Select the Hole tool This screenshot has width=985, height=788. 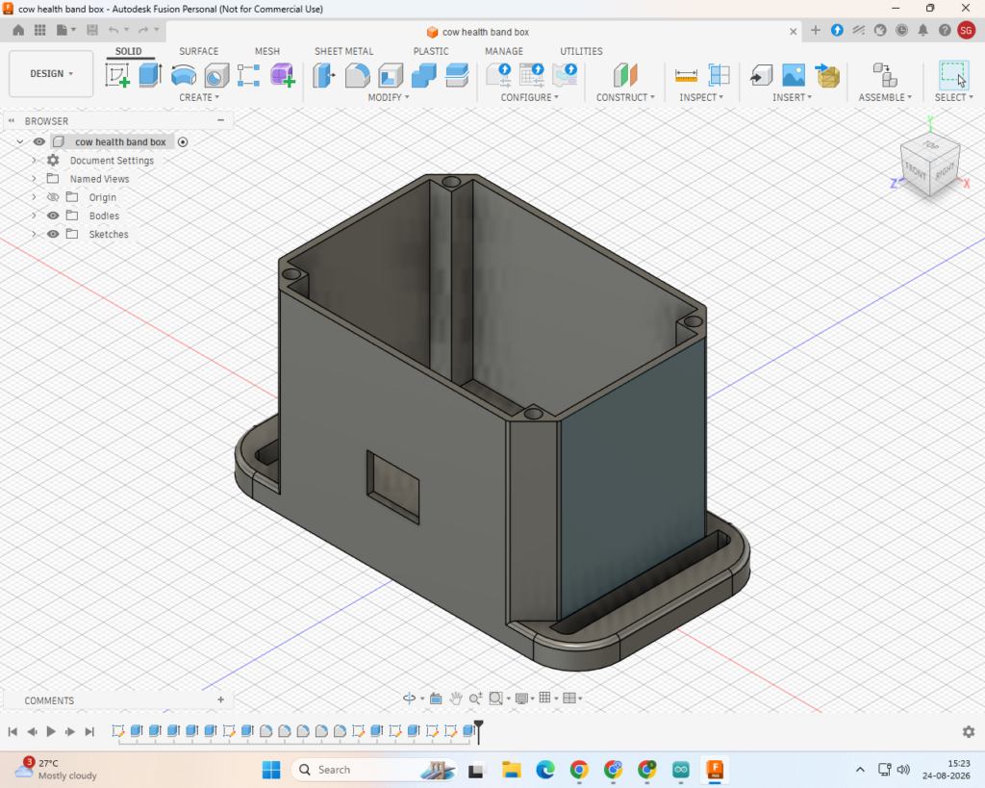click(x=216, y=75)
